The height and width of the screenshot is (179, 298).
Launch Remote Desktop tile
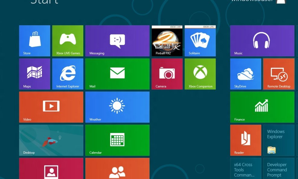(279, 74)
